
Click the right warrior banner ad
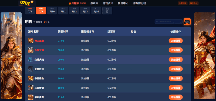tap(205, 56)
